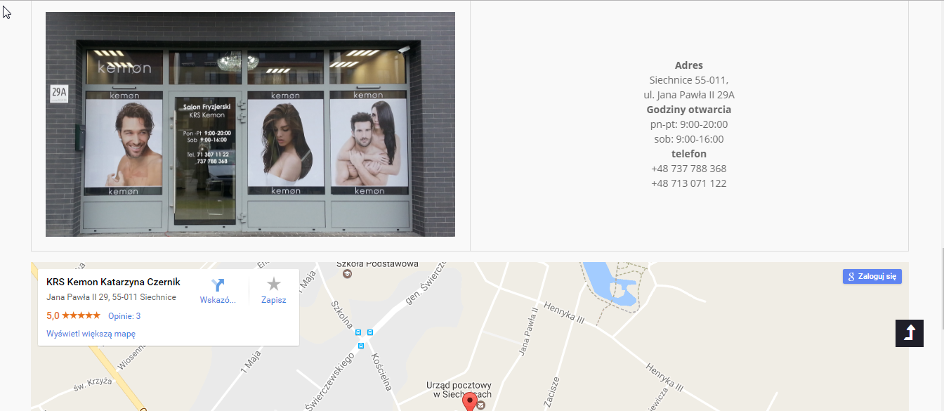Click the Adres heading
944x411 pixels.
point(689,65)
